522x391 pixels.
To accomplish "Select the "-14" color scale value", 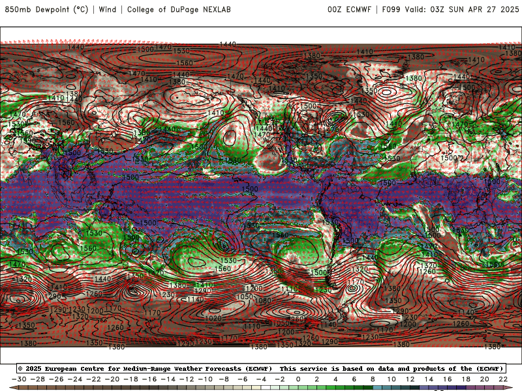I will pos(168,379).
